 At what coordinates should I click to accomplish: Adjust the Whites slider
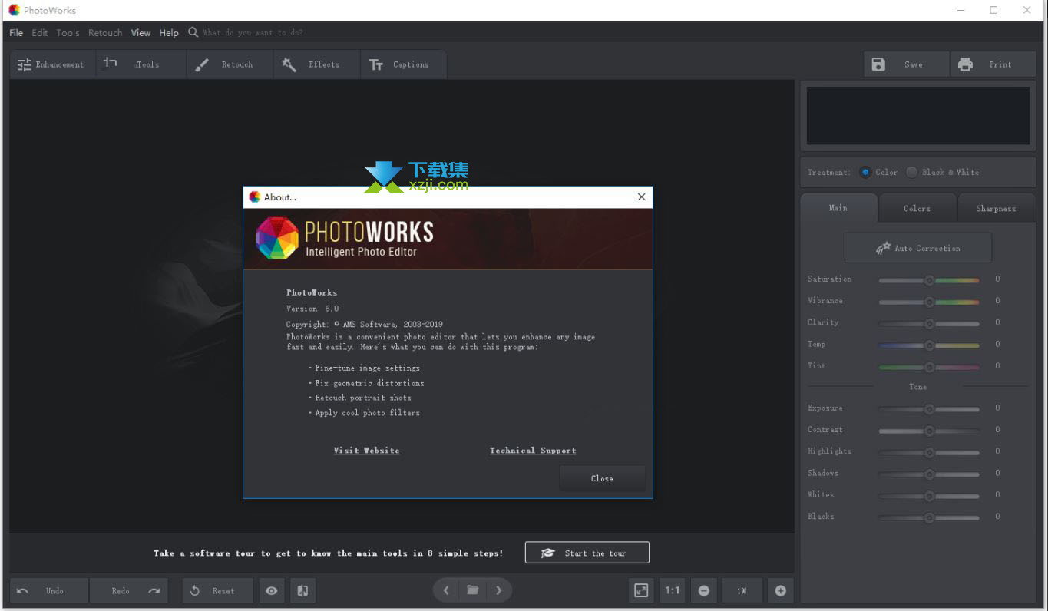click(929, 496)
